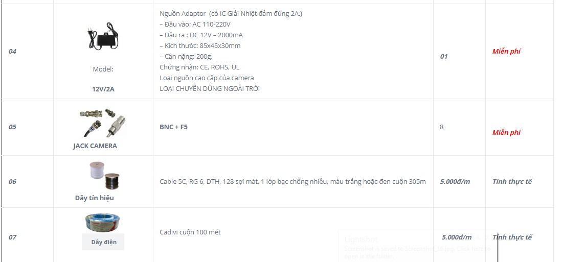Click Miễn phí in JACK CAMERA row
The height and width of the screenshot is (262, 562).
(x=506, y=132)
